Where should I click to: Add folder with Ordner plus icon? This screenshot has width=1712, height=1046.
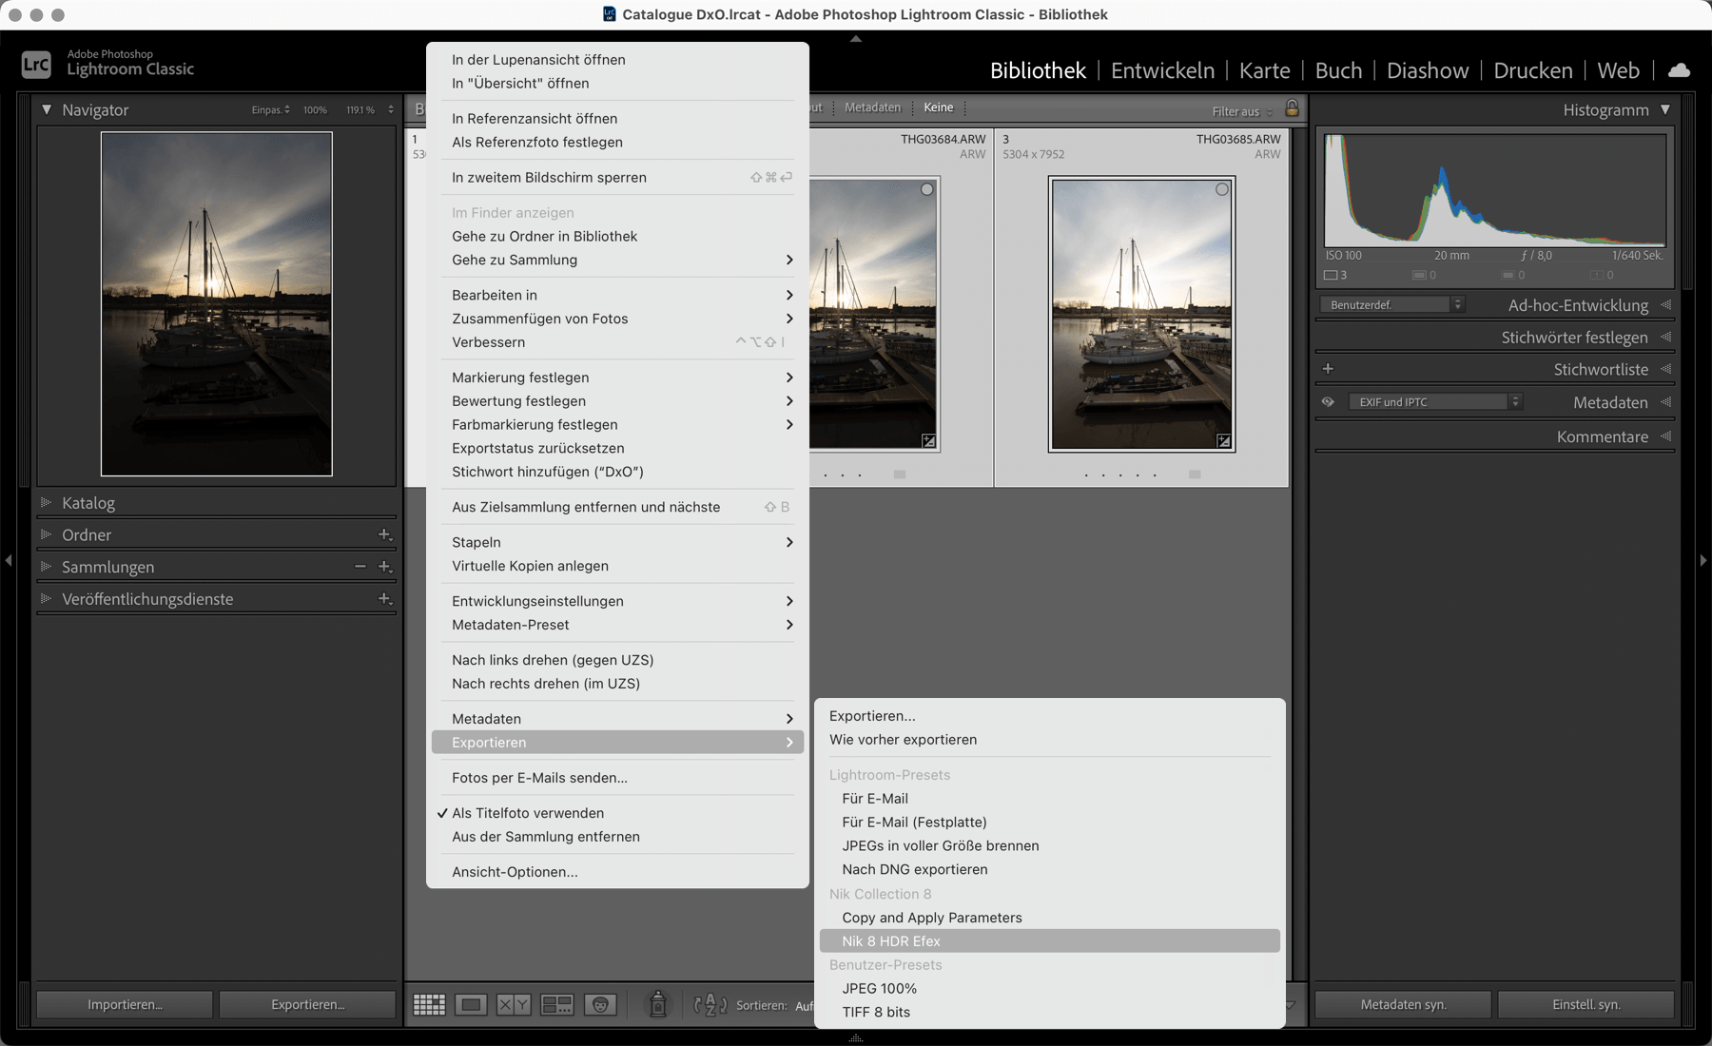384,534
